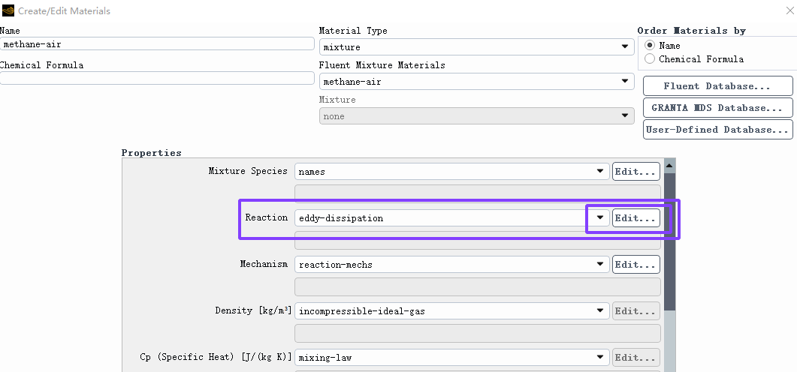This screenshot has height=372, width=797.
Task: Close the Create/Edit Materials dialog
Action: 790,10
